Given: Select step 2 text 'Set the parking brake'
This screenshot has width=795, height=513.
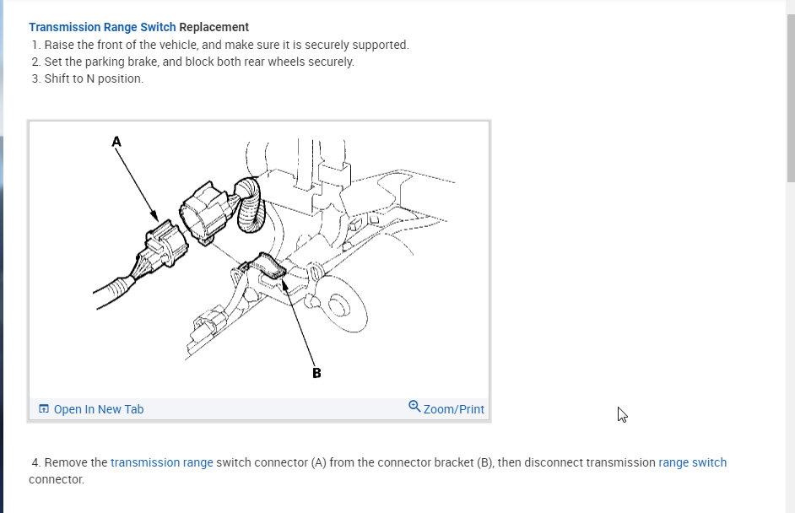Looking at the screenshot, I should pos(101,62).
